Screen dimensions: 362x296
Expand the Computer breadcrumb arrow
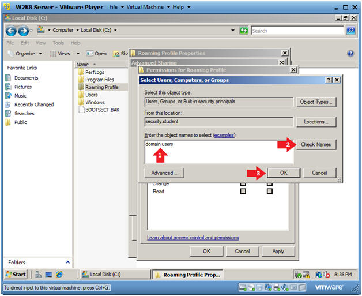(77, 30)
